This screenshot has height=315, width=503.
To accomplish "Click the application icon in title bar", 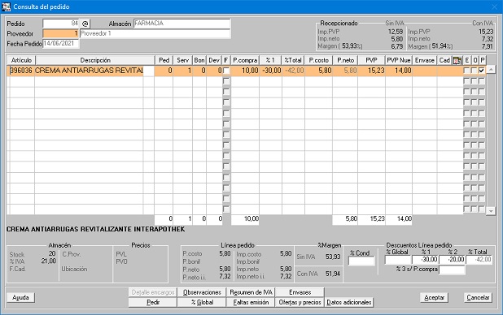I will (6, 6).
